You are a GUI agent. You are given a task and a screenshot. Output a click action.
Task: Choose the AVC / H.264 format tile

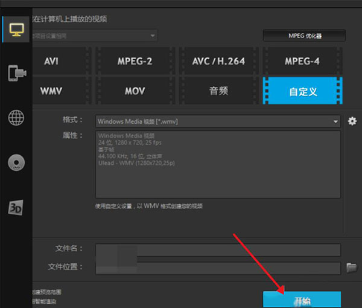click(218, 61)
